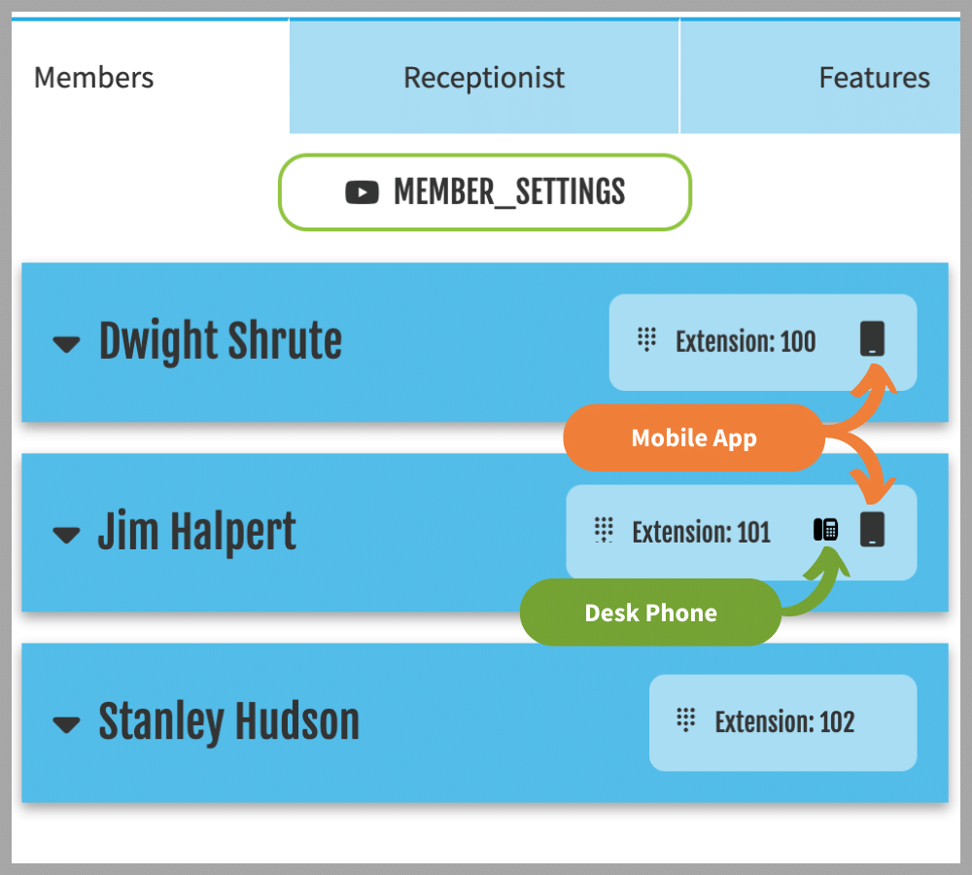972x875 pixels.
Task: Click Jim Halpert's desk phone icon
Action: click(825, 530)
